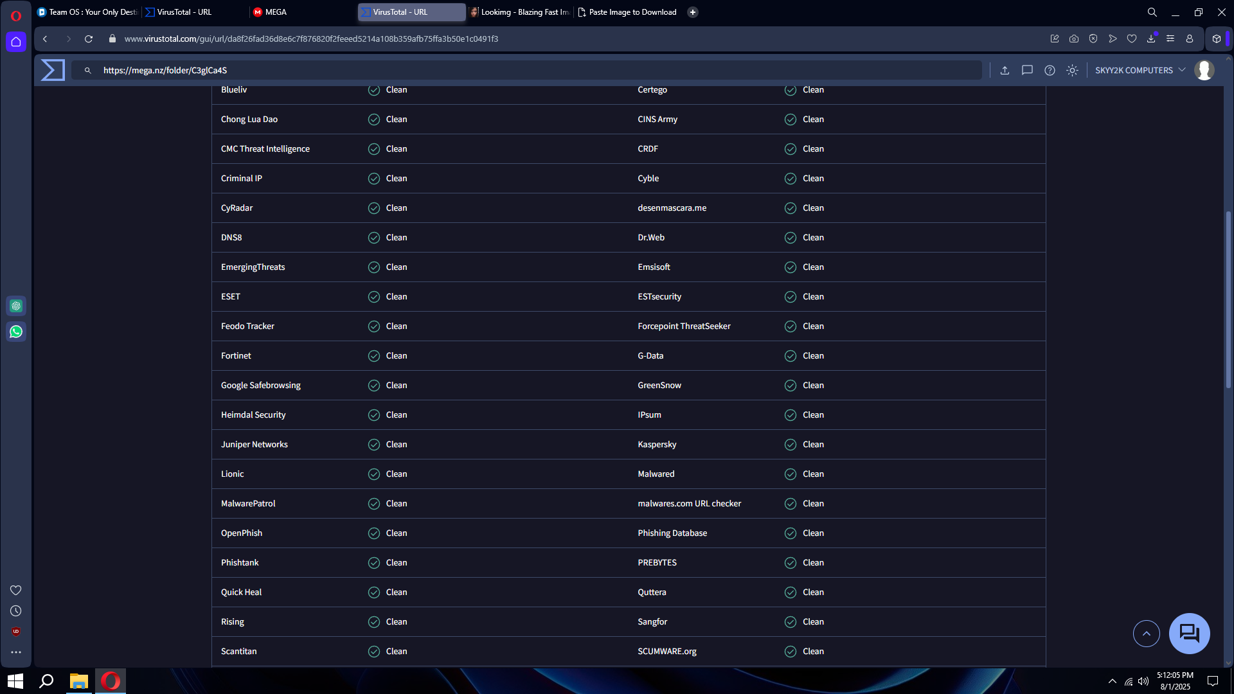Open Windows taskbar search

[46, 681]
